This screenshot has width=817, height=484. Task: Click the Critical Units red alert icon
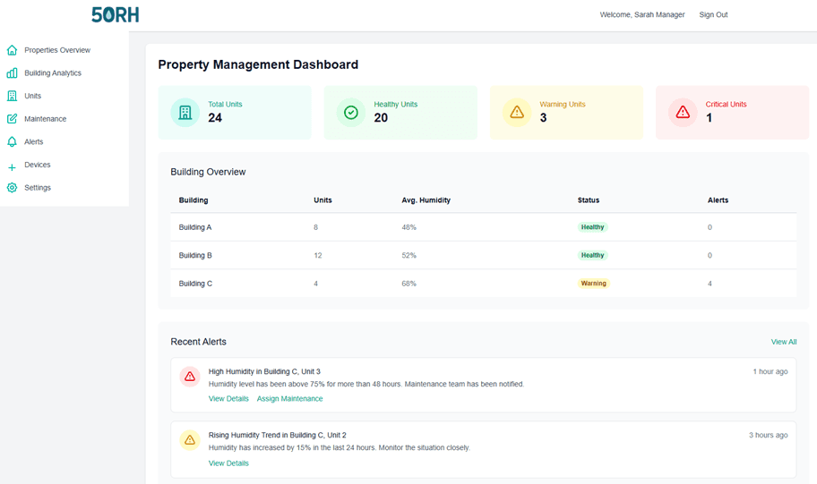click(x=683, y=113)
